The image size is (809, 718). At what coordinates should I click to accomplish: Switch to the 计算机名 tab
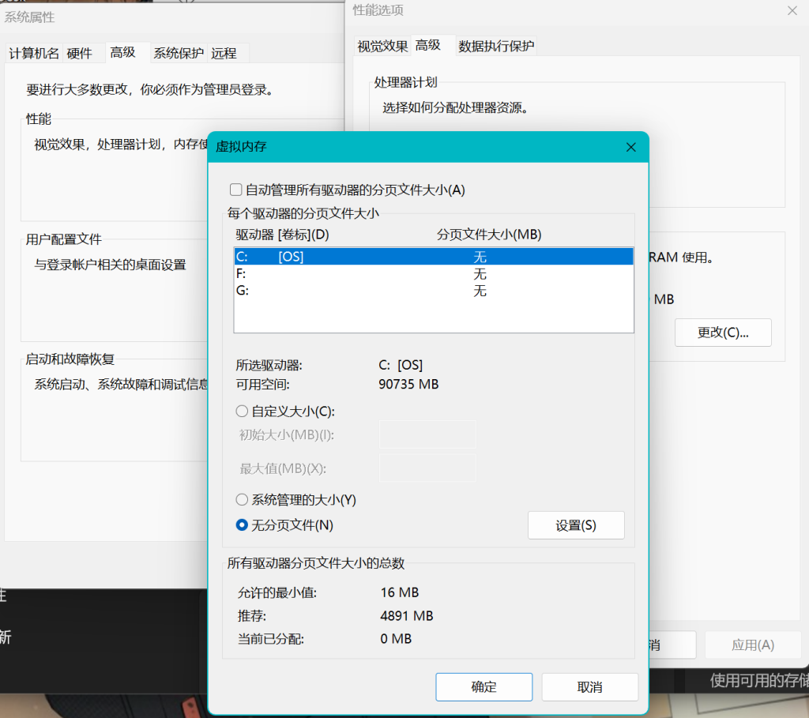tap(33, 54)
